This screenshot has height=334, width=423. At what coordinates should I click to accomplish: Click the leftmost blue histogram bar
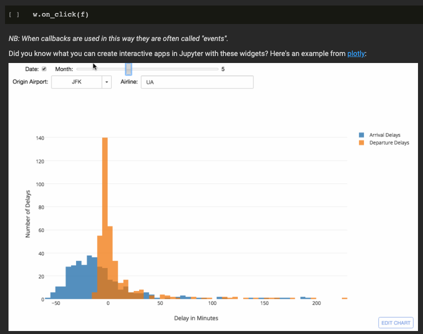click(48, 298)
